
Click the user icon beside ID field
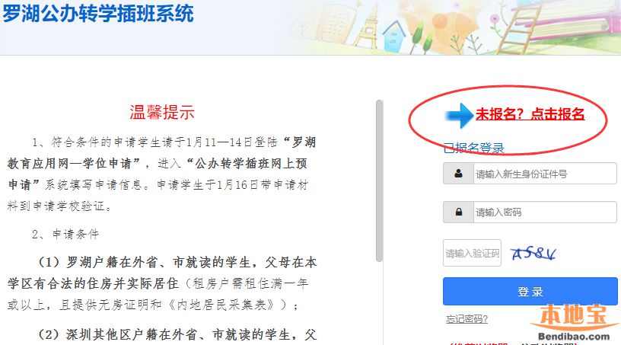[458, 174]
